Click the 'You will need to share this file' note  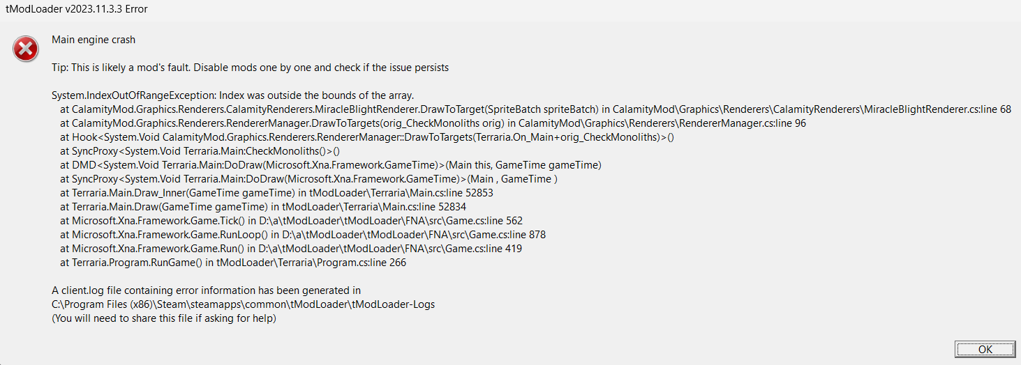164,318
